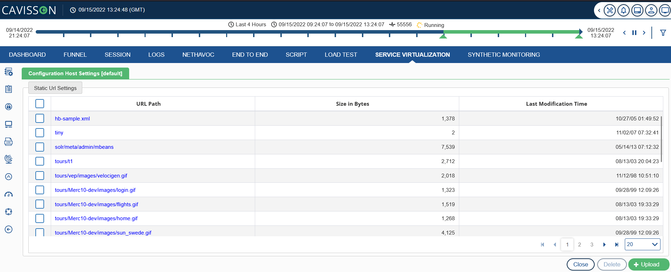Viewport: 671px width, 272px height.
Task: Open the solr/meta/admin/mbeans link
Action: [x=84, y=147]
